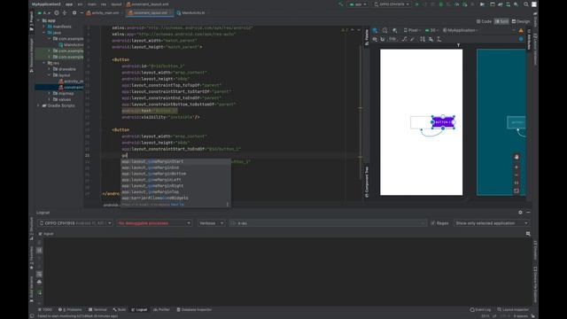Open Show only selected application dropdown
This screenshot has width=567, height=319.
click(x=491, y=223)
